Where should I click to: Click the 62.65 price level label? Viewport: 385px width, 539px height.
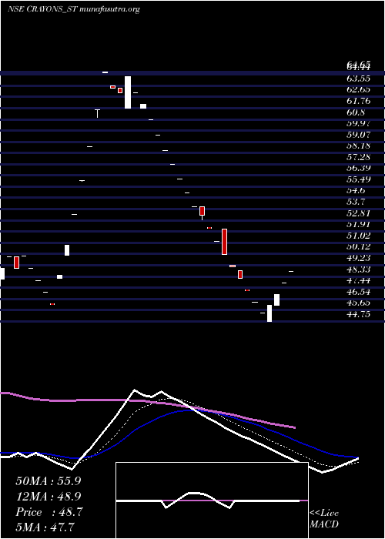pos(359,90)
